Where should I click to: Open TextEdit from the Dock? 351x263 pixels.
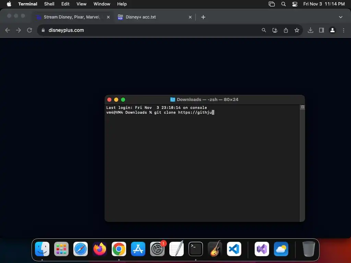pyautogui.click(x=177, y=249)
